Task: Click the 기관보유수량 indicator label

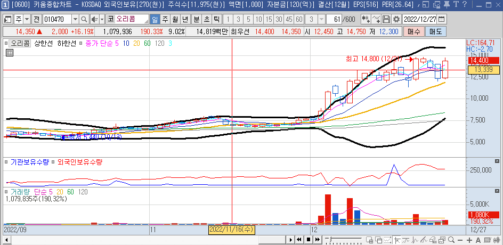Action: (29, 162)
